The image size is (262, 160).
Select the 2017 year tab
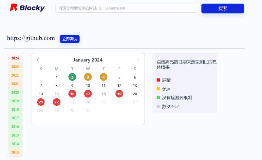[15, 118]
